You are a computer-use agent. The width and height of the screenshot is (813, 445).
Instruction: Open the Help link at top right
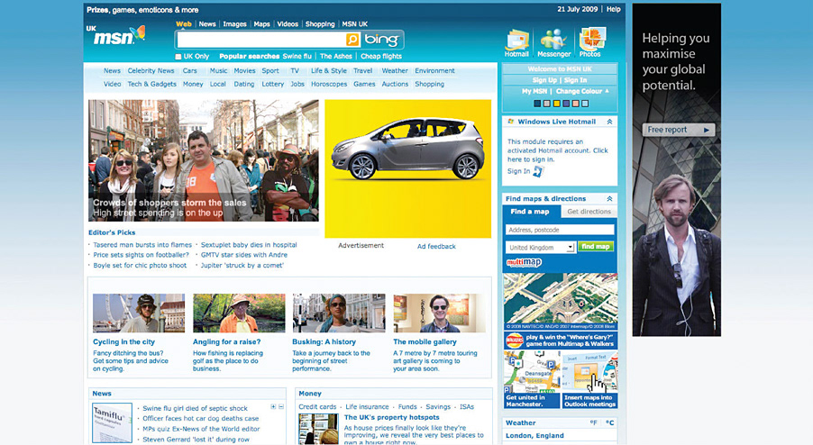tap(614, 9)
